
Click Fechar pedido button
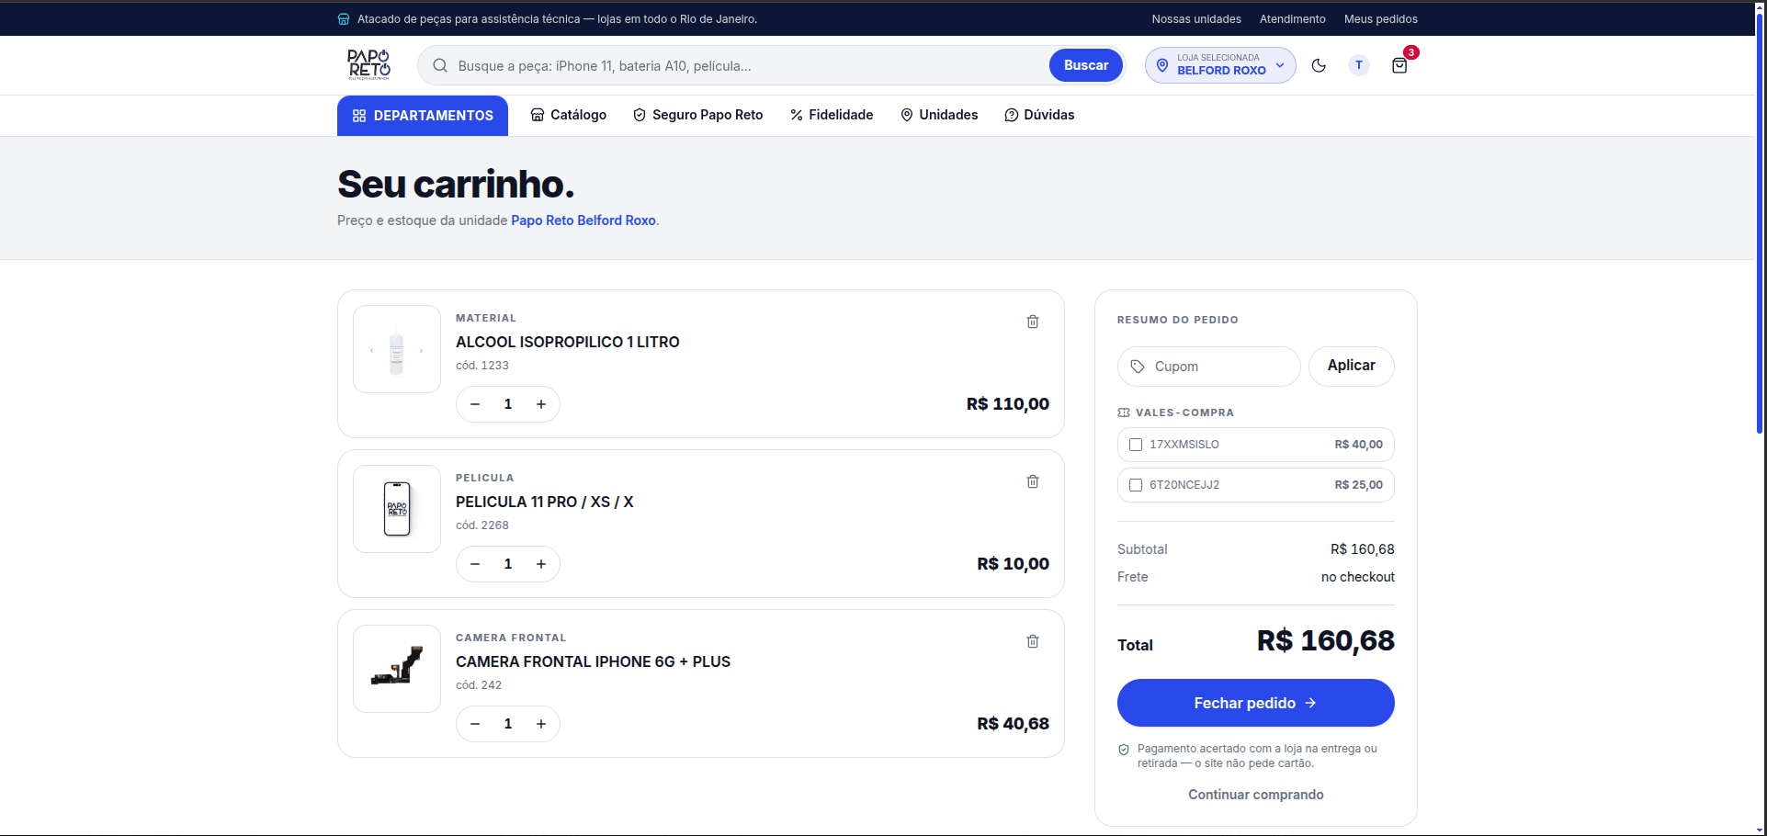coord(1255,703)
